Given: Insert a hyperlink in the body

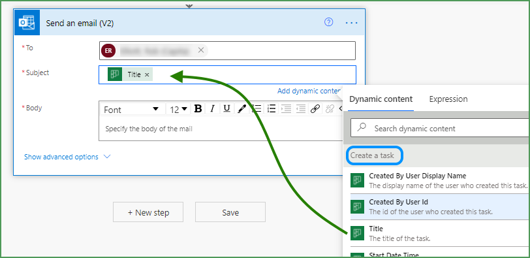Looking at the screenshot, I should tap(315, 109).
